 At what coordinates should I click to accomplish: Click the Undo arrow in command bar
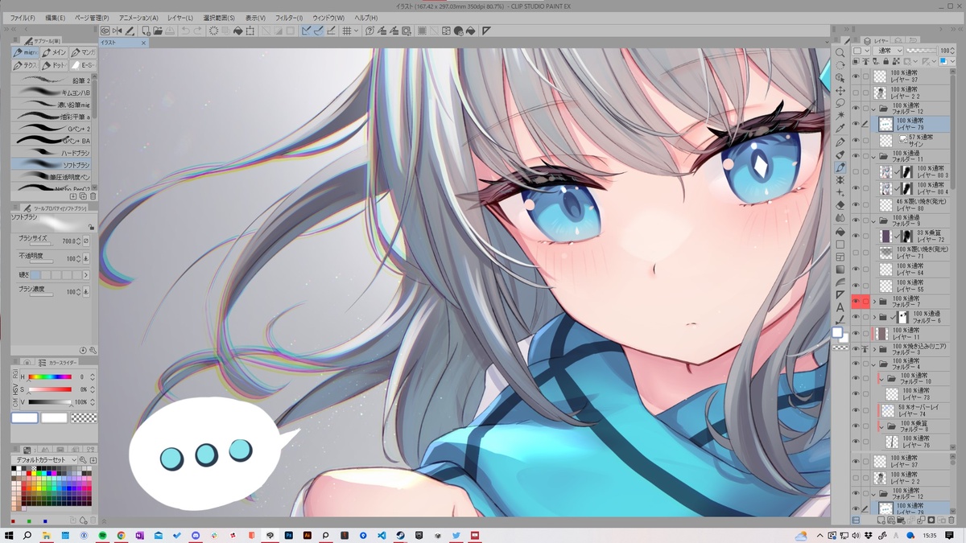coord(185,31)
